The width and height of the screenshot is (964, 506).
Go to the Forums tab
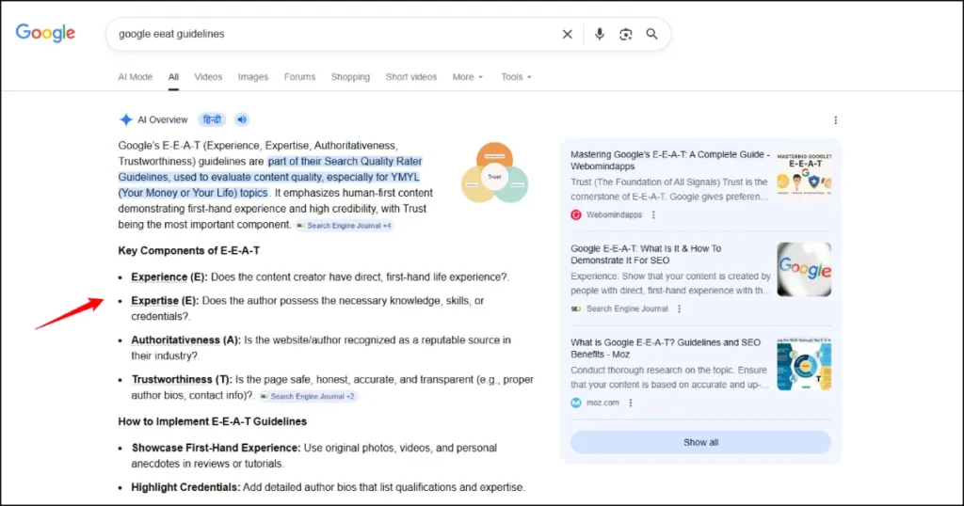point(299,77)
